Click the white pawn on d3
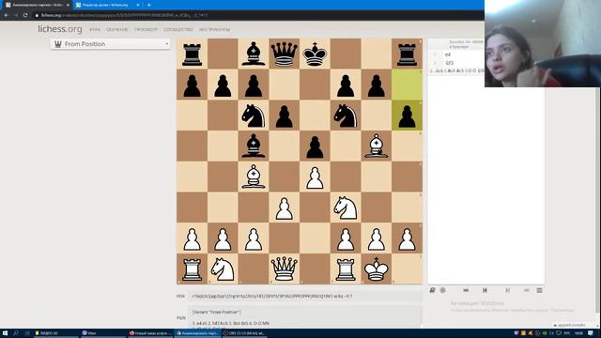 point(284,207)
